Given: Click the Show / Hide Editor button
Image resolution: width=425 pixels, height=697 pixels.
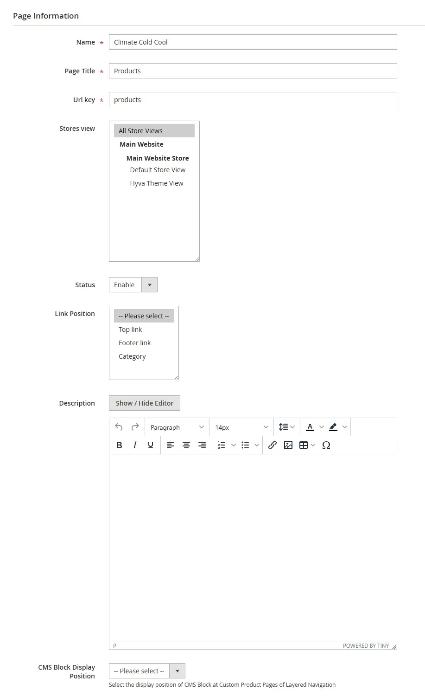Looking at the screenshot, I should coord(145,403).
